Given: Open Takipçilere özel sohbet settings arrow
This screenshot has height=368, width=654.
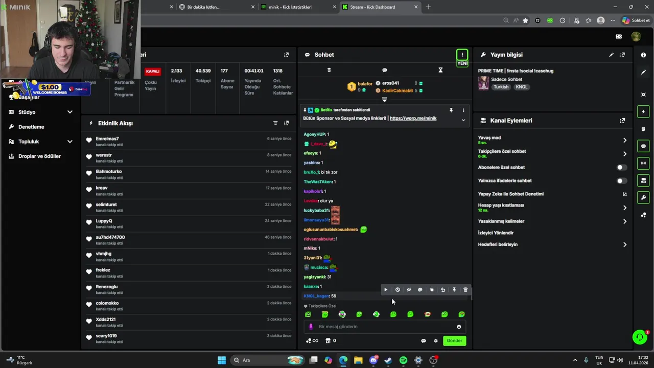Looking at the screenshot, I should tap(624, 154).
